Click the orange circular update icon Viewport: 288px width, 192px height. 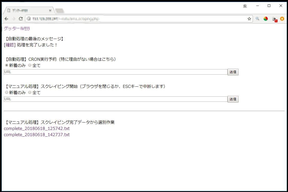click(282, 19)
